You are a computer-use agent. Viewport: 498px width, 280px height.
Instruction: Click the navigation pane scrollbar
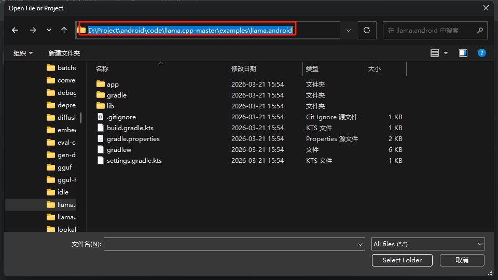[81, 118]
